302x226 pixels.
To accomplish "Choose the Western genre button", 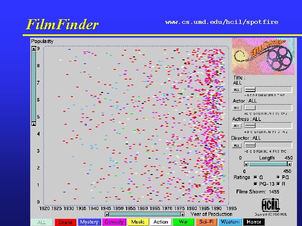I will (230, 222).
